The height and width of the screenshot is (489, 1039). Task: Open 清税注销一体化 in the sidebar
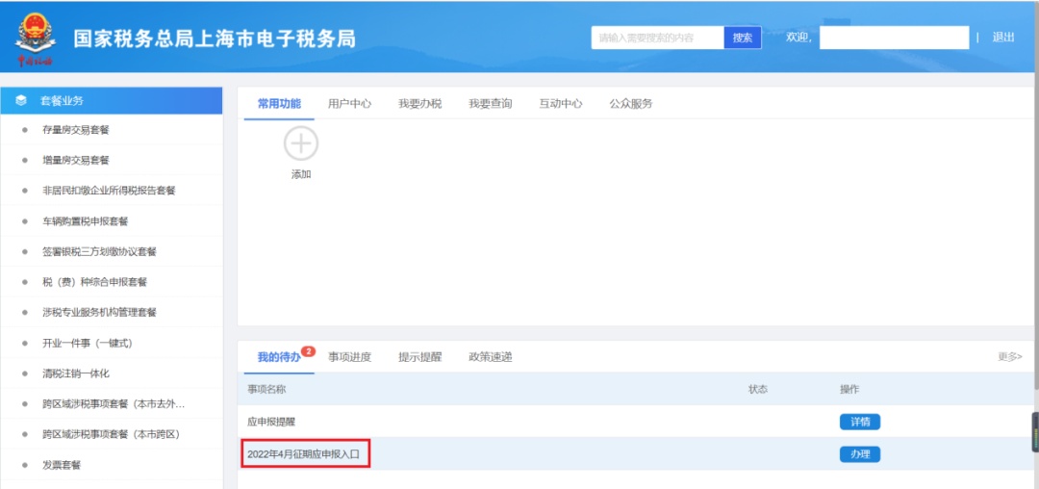coord(76,373)
